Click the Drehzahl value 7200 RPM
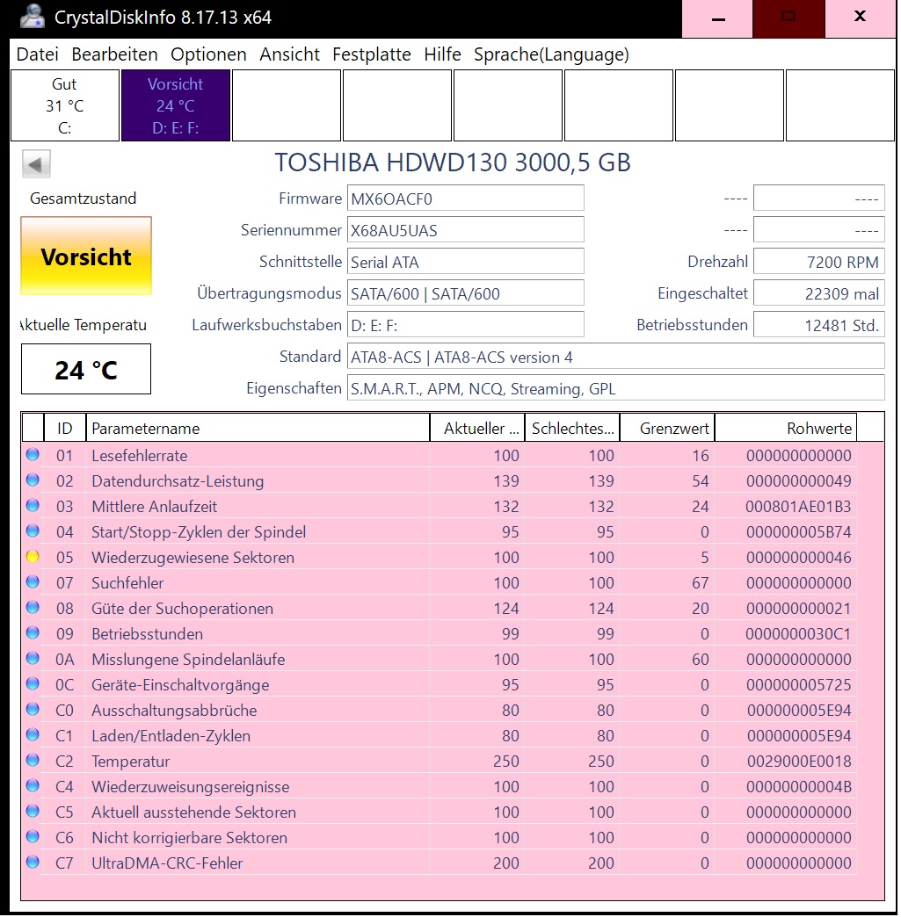 point(818,262)
